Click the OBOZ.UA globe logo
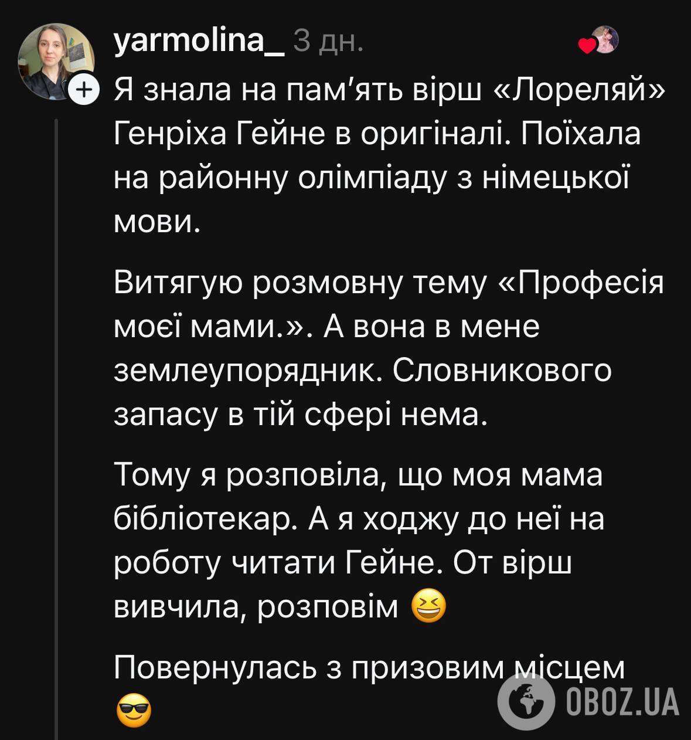This screenshot has height=740, width=691. (525, 700)
